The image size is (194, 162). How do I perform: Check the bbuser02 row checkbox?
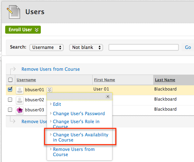10,100
